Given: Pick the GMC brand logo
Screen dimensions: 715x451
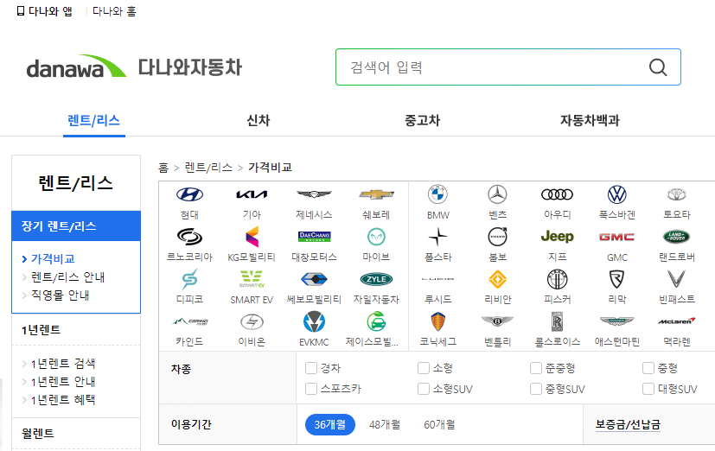Looking at the screenshot, I should pos(617,237).
